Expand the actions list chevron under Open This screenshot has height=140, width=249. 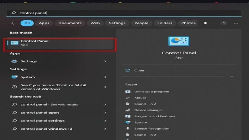coord(232,76)
